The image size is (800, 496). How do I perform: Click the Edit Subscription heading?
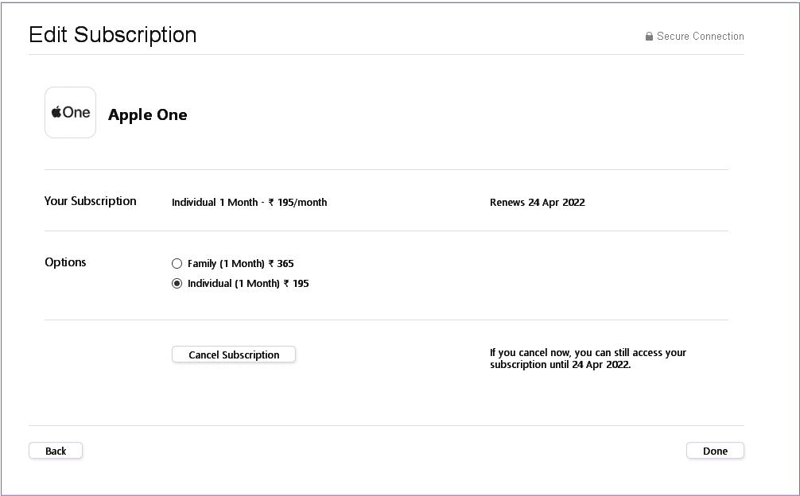113,35
